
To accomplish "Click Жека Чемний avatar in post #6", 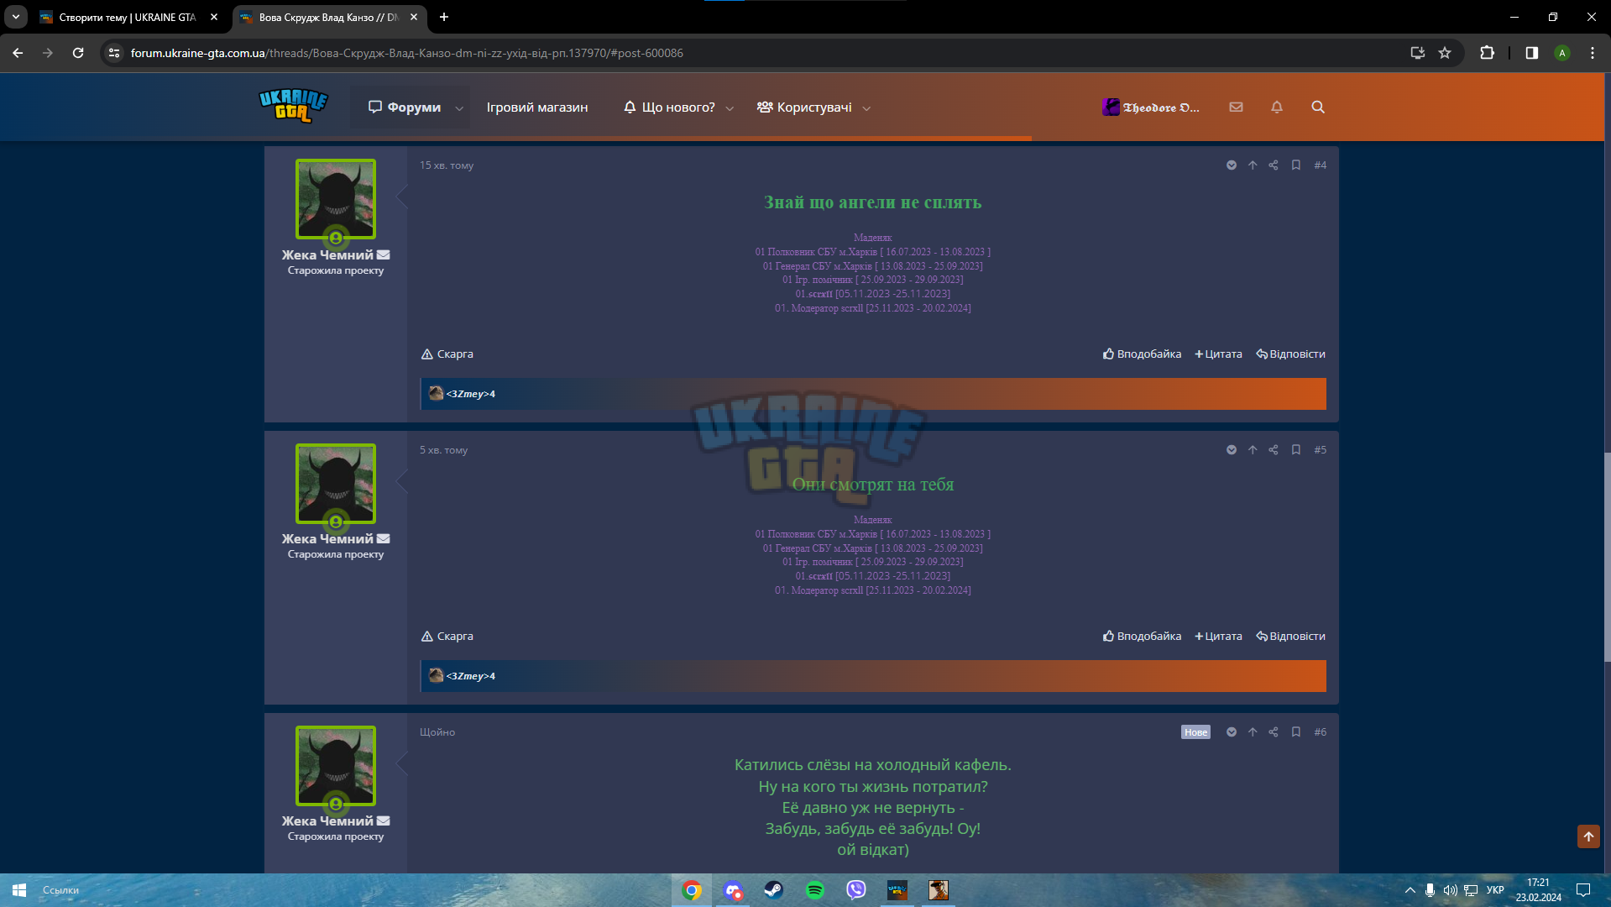I will pos(336,766).
